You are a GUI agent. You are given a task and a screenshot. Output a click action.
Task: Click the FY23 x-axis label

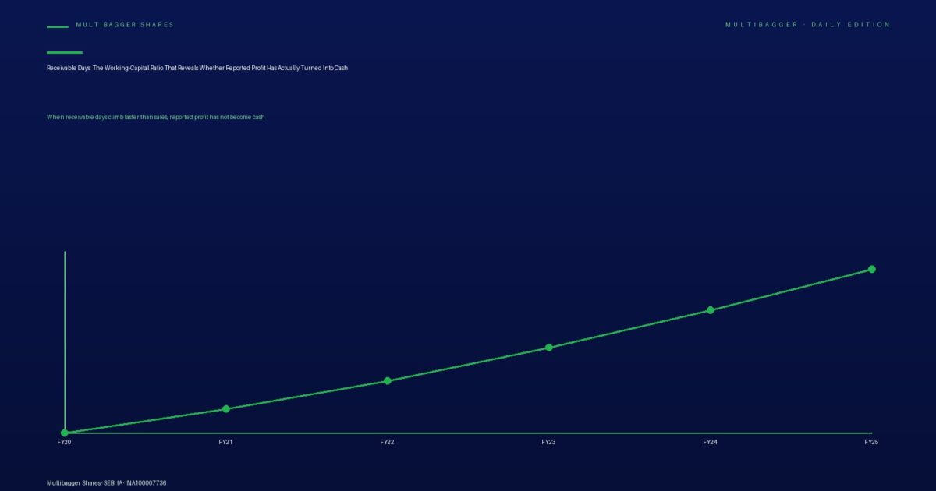(549, 442)
